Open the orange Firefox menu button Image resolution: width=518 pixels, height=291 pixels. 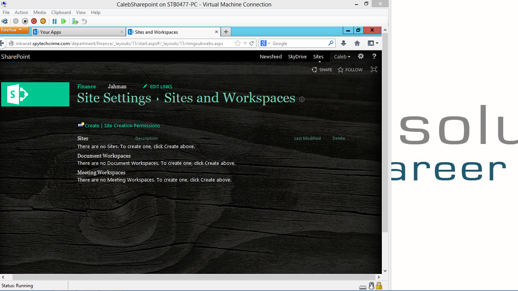click(14, 30)
